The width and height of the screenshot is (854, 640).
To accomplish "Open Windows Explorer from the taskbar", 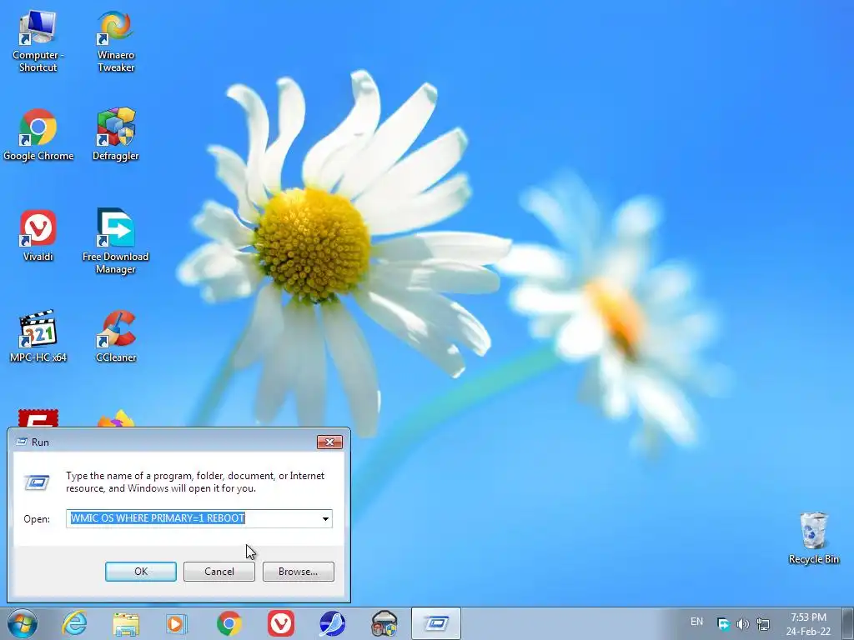I will pos(126,623).
